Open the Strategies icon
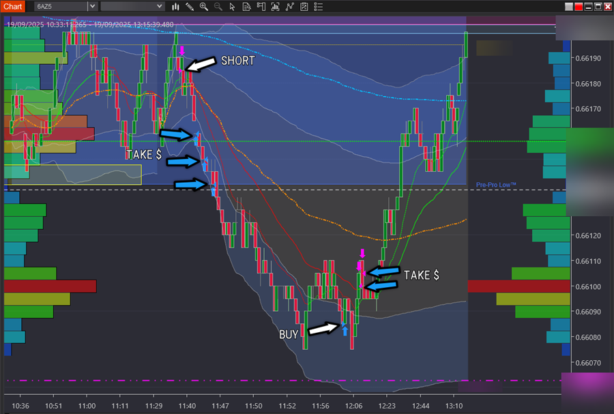The image size is (614, 414). click(290, 6)
